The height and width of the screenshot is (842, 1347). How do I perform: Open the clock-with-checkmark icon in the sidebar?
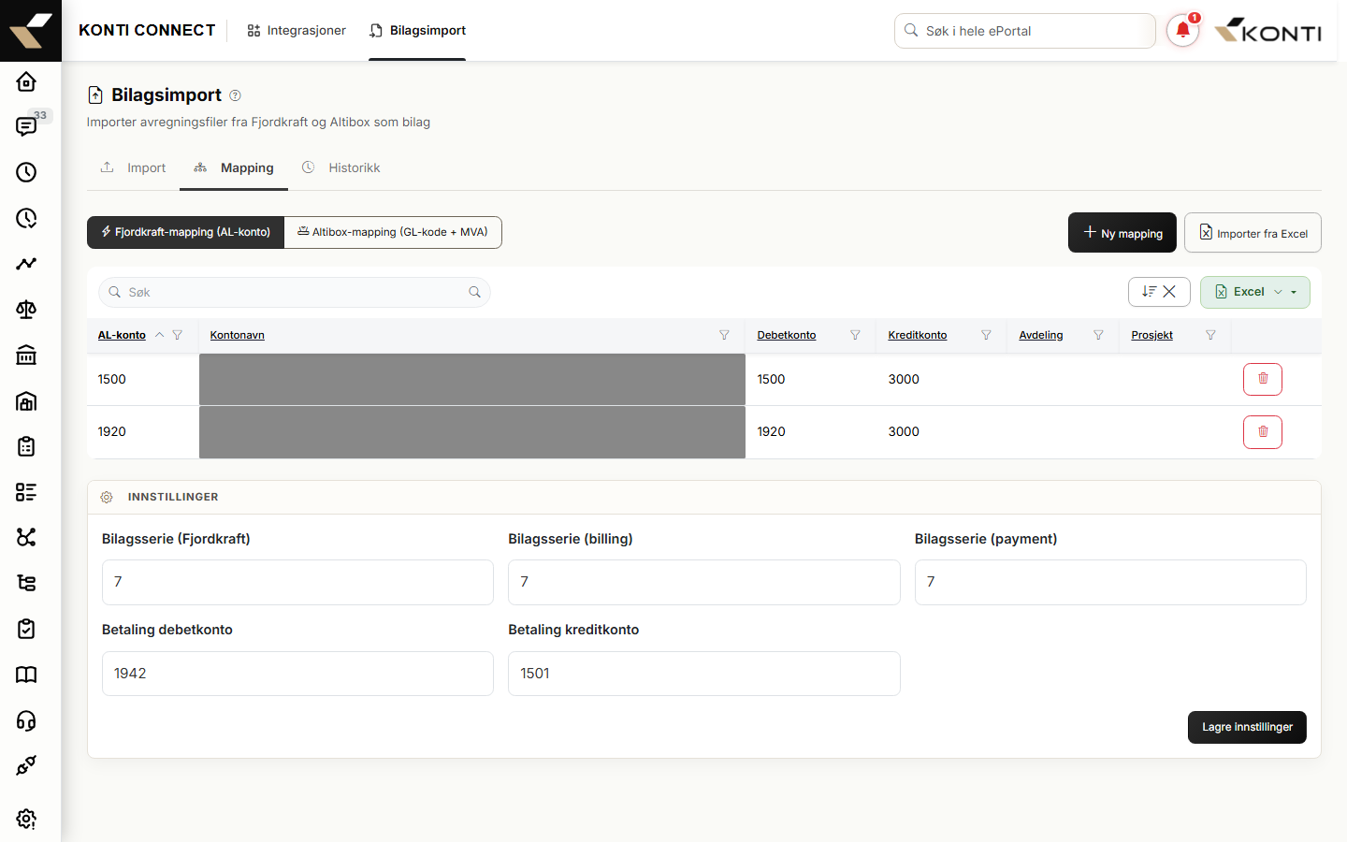(x=26, y=218)
